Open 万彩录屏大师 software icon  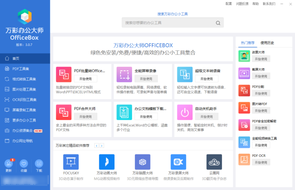(178, 162)
